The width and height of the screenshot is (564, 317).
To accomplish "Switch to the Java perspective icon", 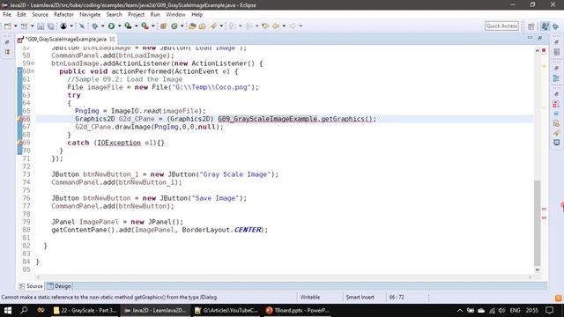I will click(x=545, y=26).
